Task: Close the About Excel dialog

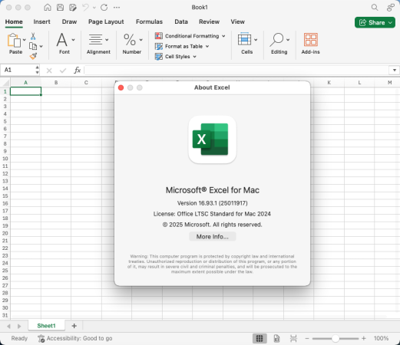Action: pyautogui.click(x=121, y=87)
